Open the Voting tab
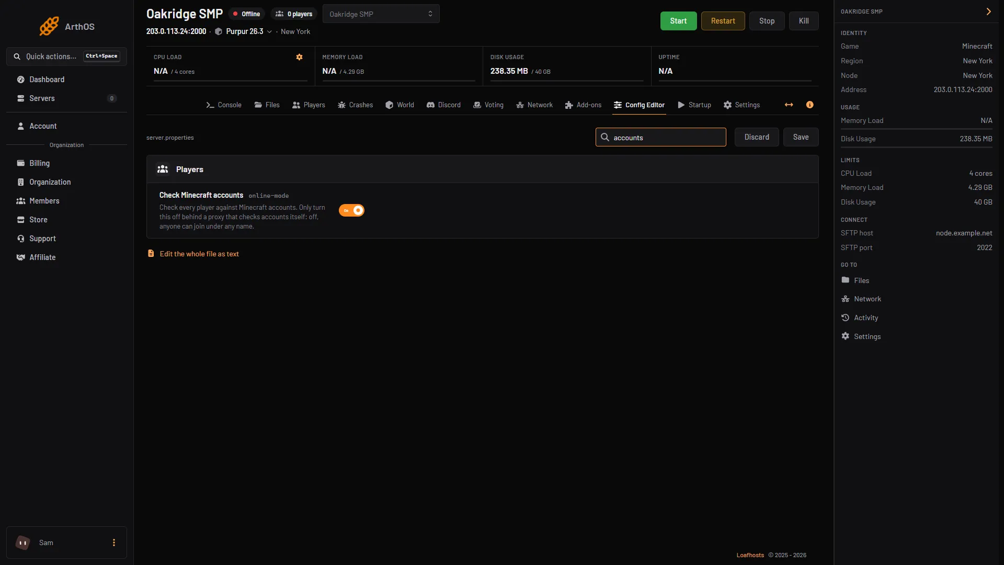This screenshot has height=565, width=1004. (488, 105)
